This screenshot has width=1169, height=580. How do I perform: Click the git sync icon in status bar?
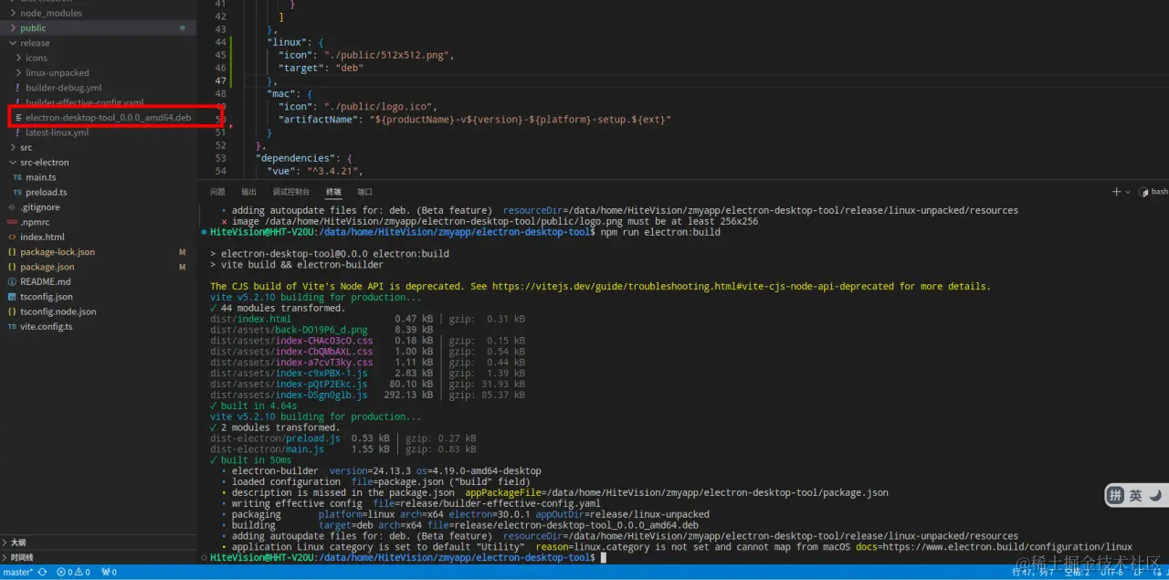tap(42, 572)
